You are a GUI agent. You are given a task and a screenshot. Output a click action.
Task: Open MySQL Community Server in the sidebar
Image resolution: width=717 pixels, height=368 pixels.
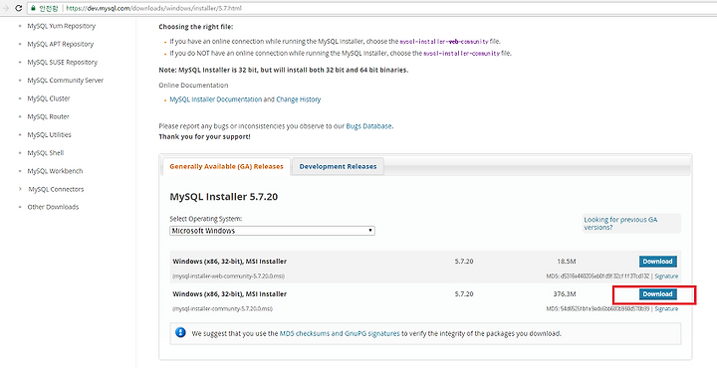[x=66, y=81]
